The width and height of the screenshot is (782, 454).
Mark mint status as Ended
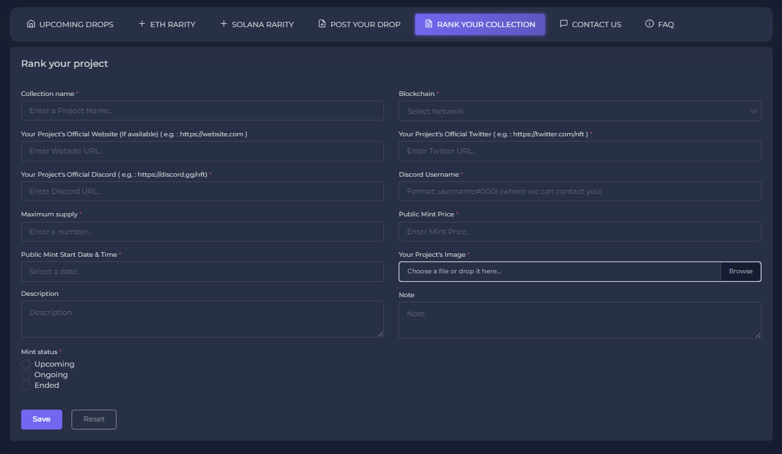(26, 385)
